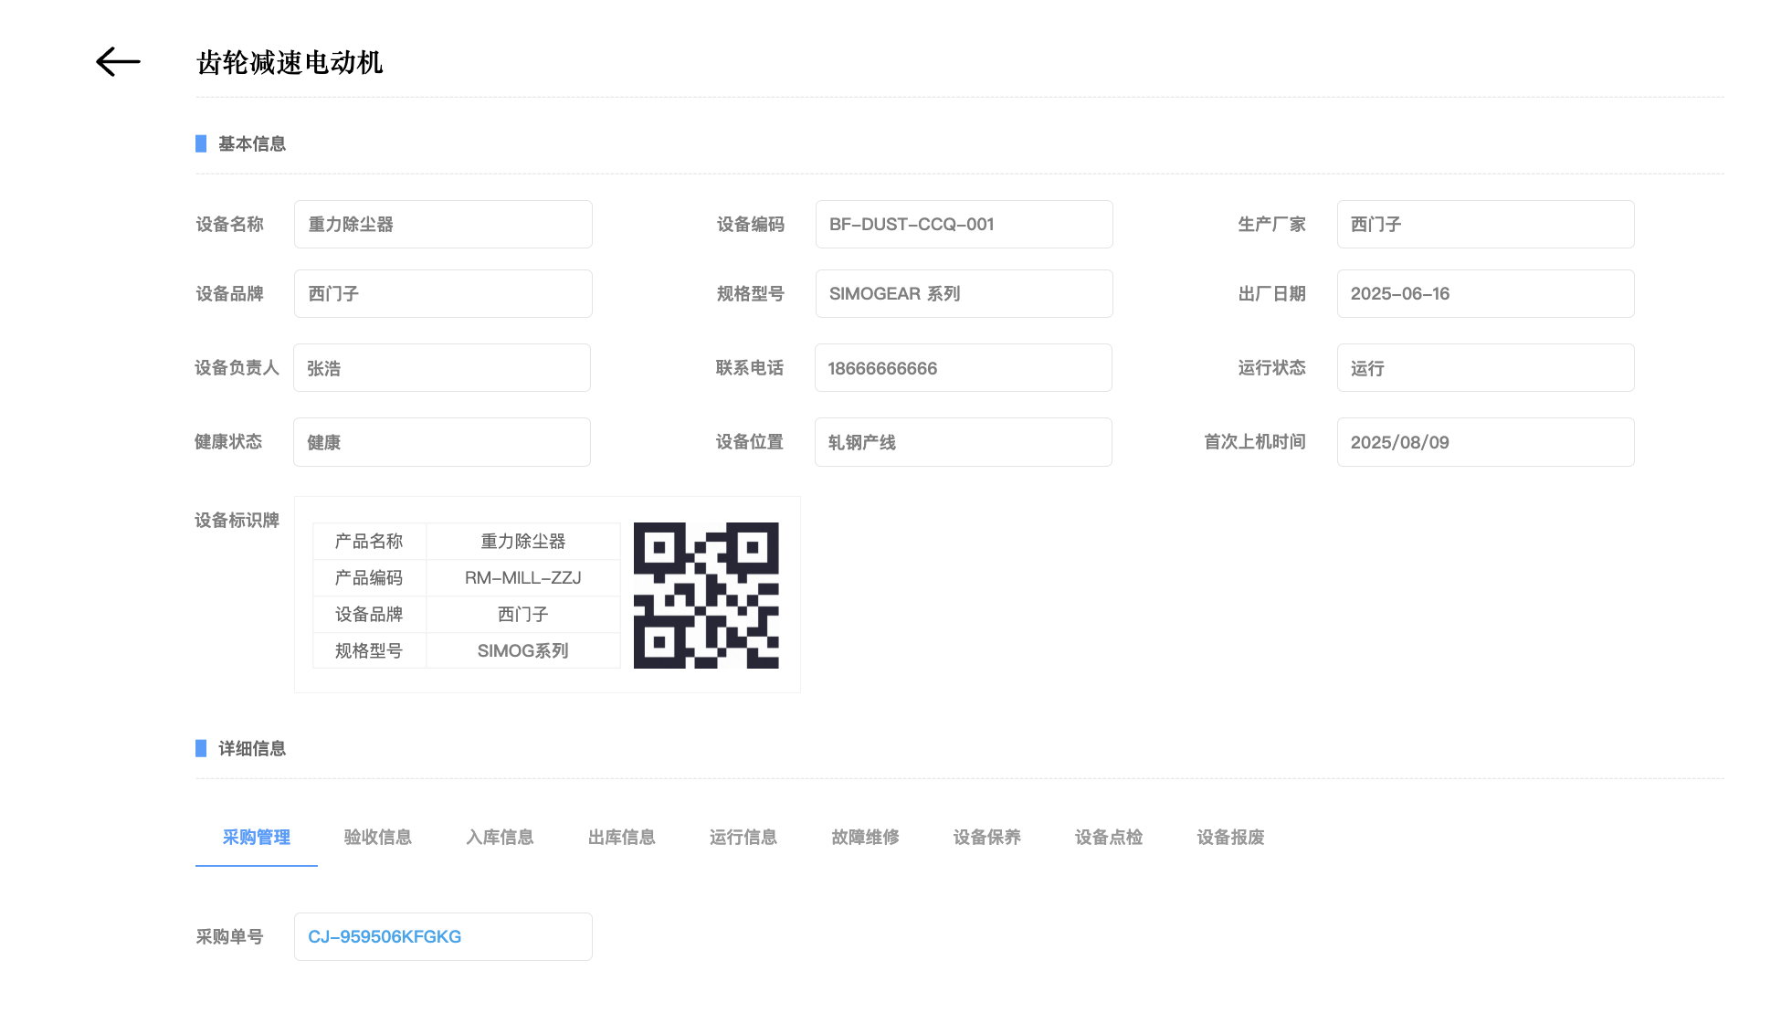Click the 首次上机时间 field 2025/08/09

(x=1486, y=442)
